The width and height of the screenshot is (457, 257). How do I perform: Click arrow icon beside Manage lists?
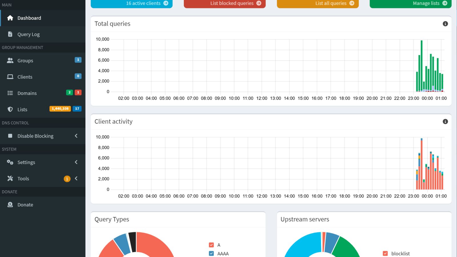click(445, 3)
